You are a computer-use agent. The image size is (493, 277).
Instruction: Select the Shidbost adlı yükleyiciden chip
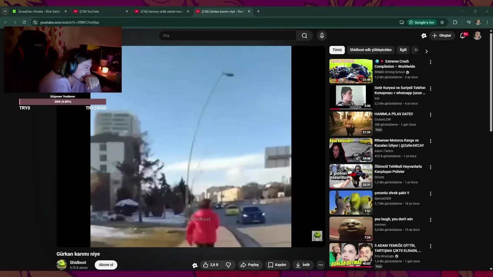(x=371, y=50)
